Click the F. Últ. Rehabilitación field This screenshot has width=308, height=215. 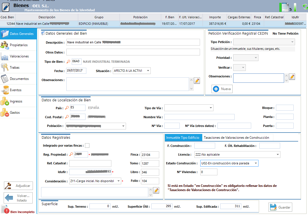(x=270, y=145)
